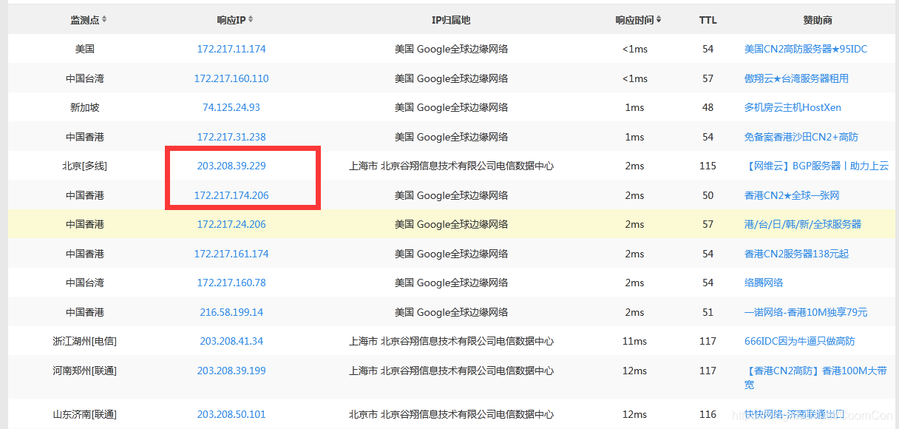Open IP link 203.208.50.101
The height and width of the screenshot is (429, 899).
231,414
